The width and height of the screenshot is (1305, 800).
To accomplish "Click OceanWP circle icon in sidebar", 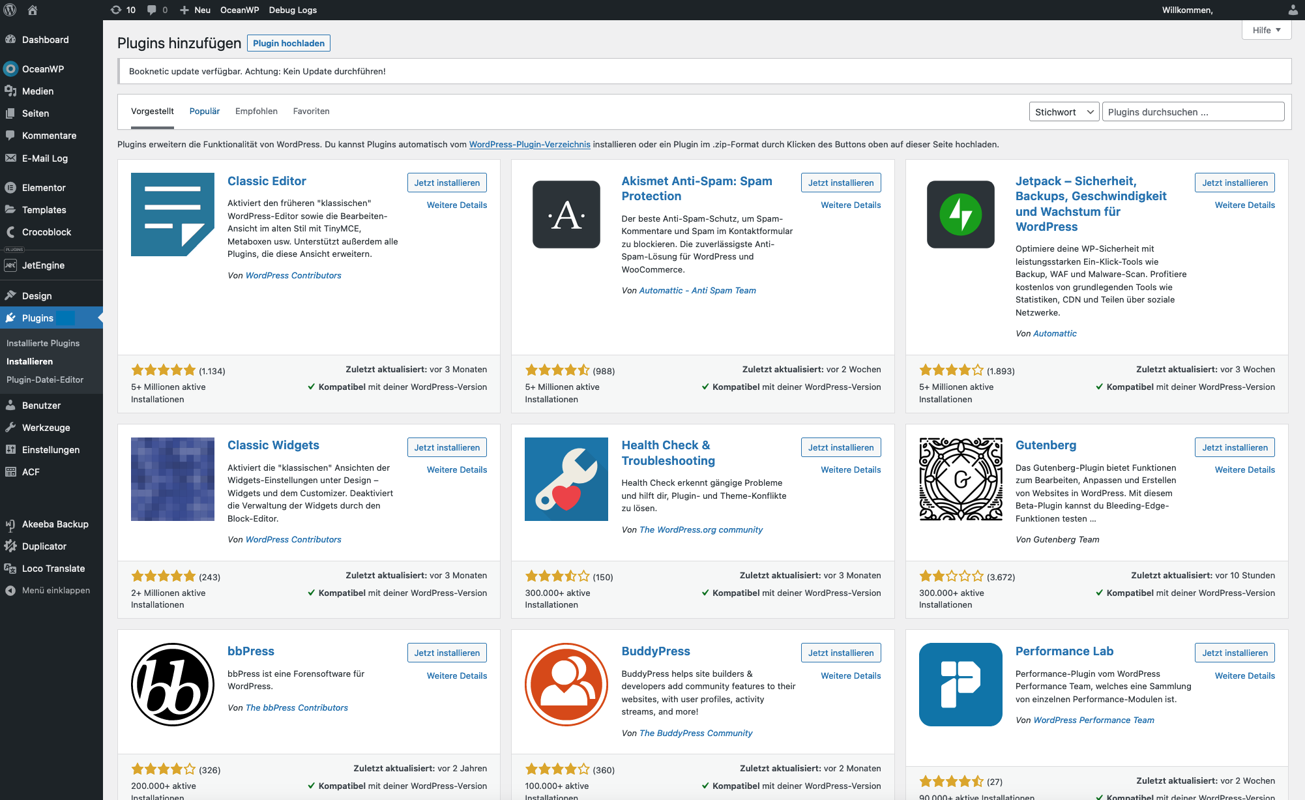I will [10, 69].
